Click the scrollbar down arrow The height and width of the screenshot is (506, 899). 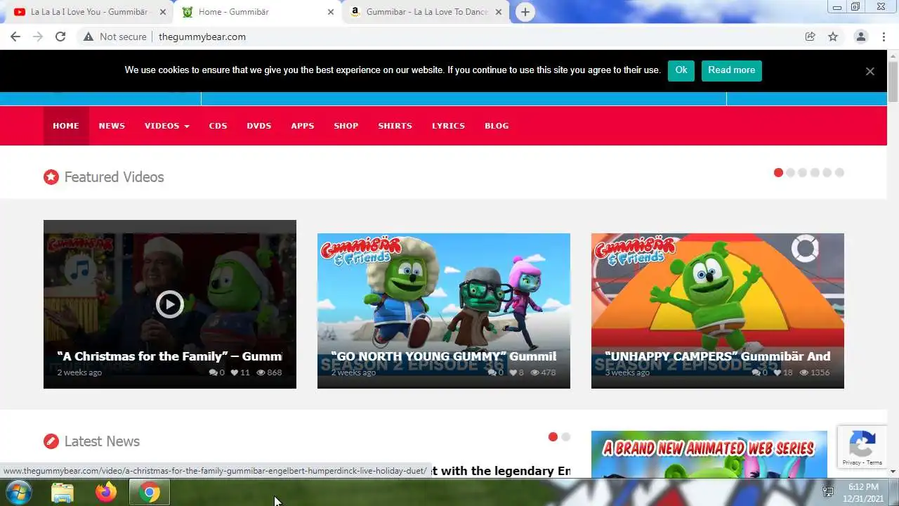point(893,472)
